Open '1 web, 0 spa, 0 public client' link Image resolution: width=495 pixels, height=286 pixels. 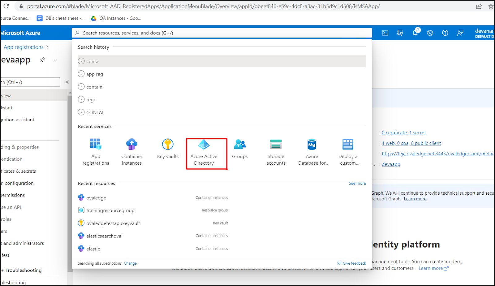(411, 143)
